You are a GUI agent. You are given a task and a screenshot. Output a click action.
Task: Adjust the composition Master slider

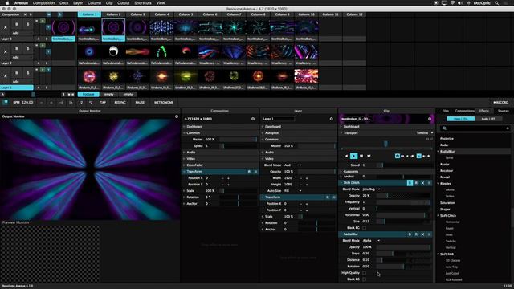[238, 140]
